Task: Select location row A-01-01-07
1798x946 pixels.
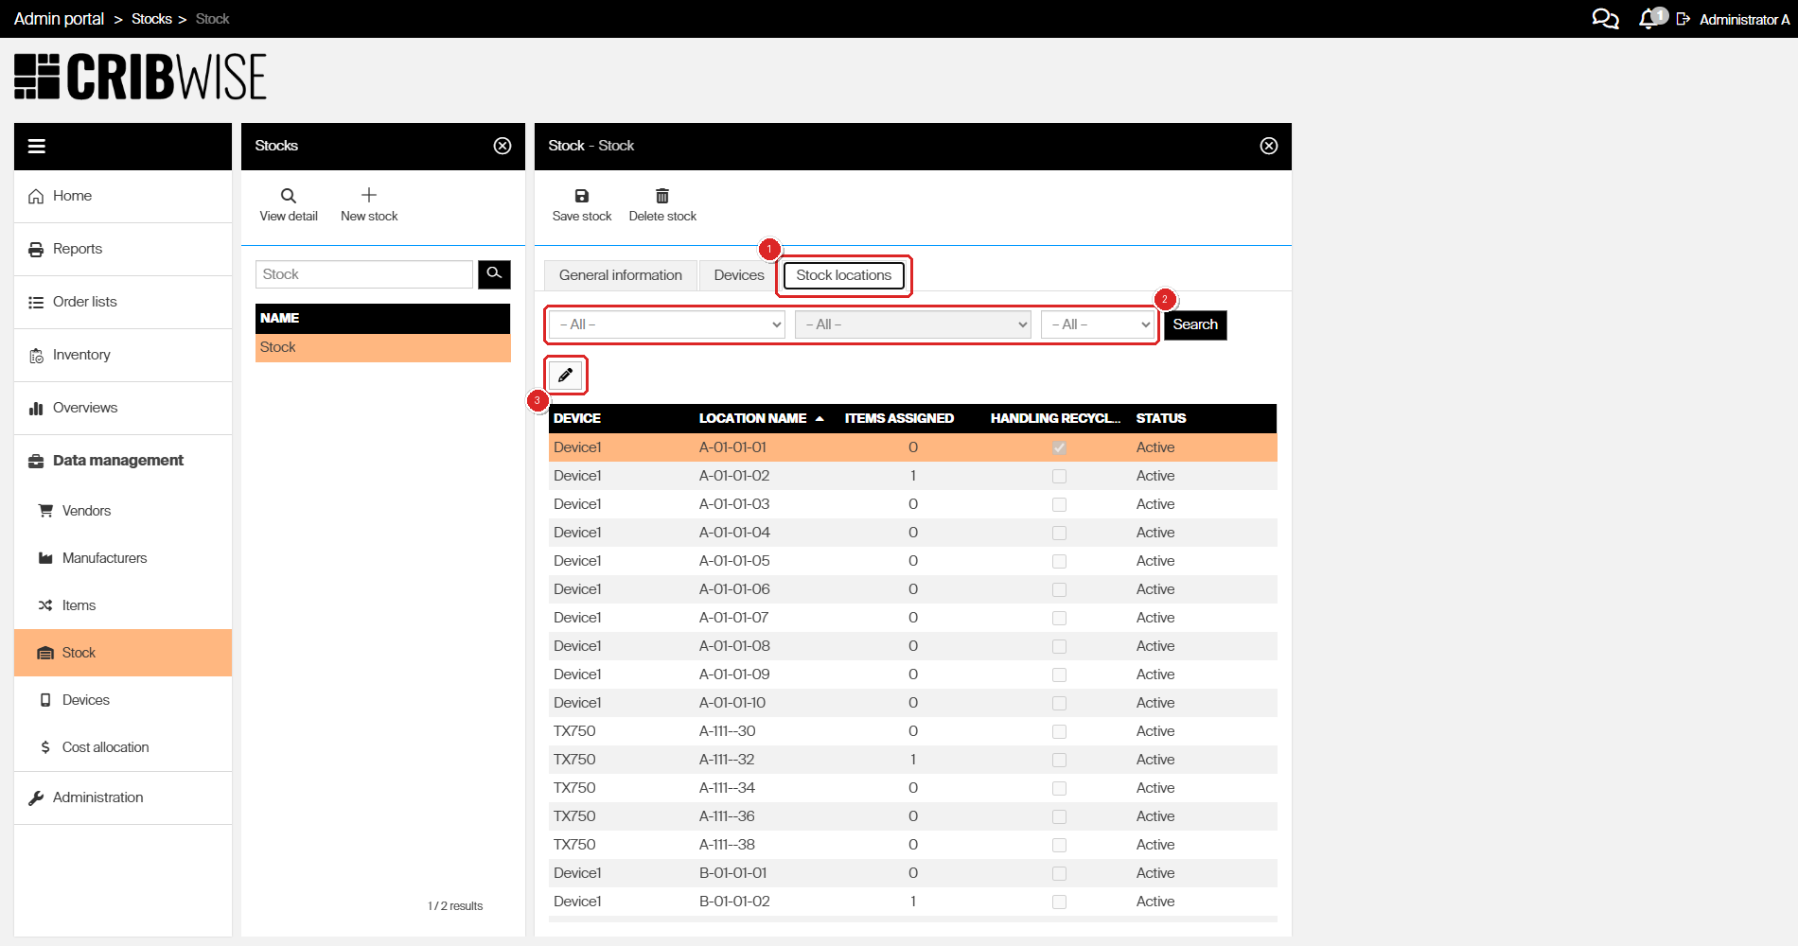Action: [913, 618]
